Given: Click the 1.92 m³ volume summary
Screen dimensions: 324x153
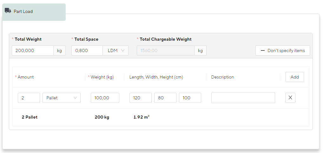Looking at the screenshot, I should click(142, 117).
